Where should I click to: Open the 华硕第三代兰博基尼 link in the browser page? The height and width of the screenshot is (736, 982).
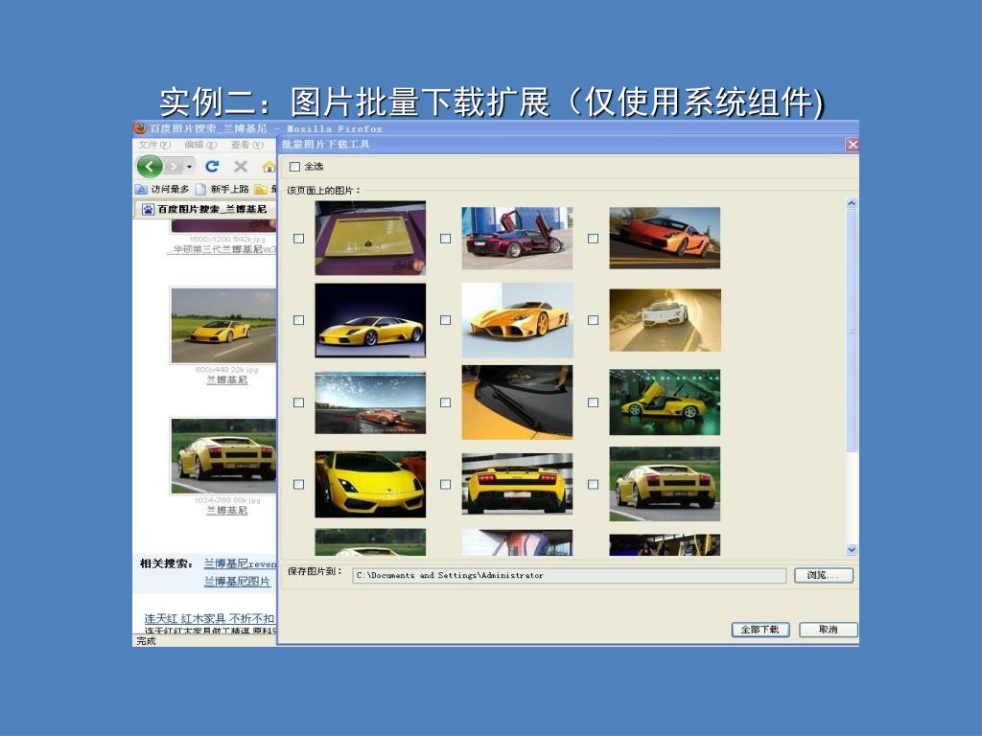pyautogui.click(x=223, y=249)
